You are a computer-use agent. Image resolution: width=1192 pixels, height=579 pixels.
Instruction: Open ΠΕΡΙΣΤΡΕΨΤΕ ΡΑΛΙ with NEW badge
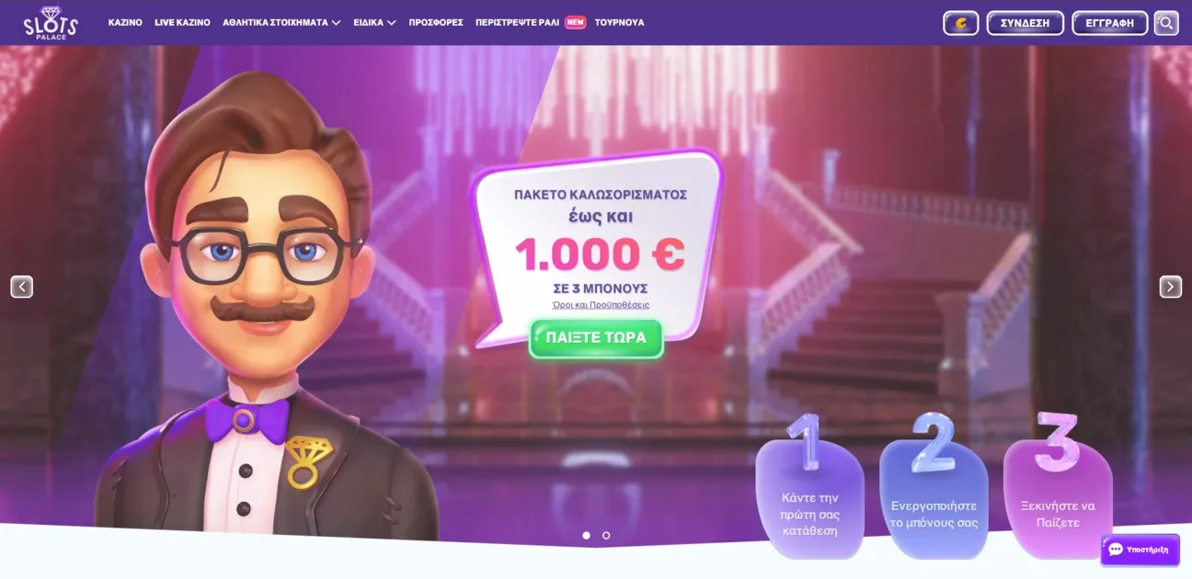[531, 22]
